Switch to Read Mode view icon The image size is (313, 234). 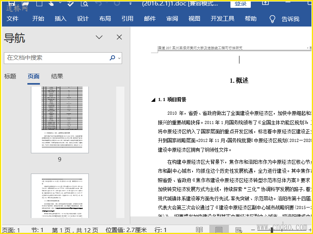point(199,230)
